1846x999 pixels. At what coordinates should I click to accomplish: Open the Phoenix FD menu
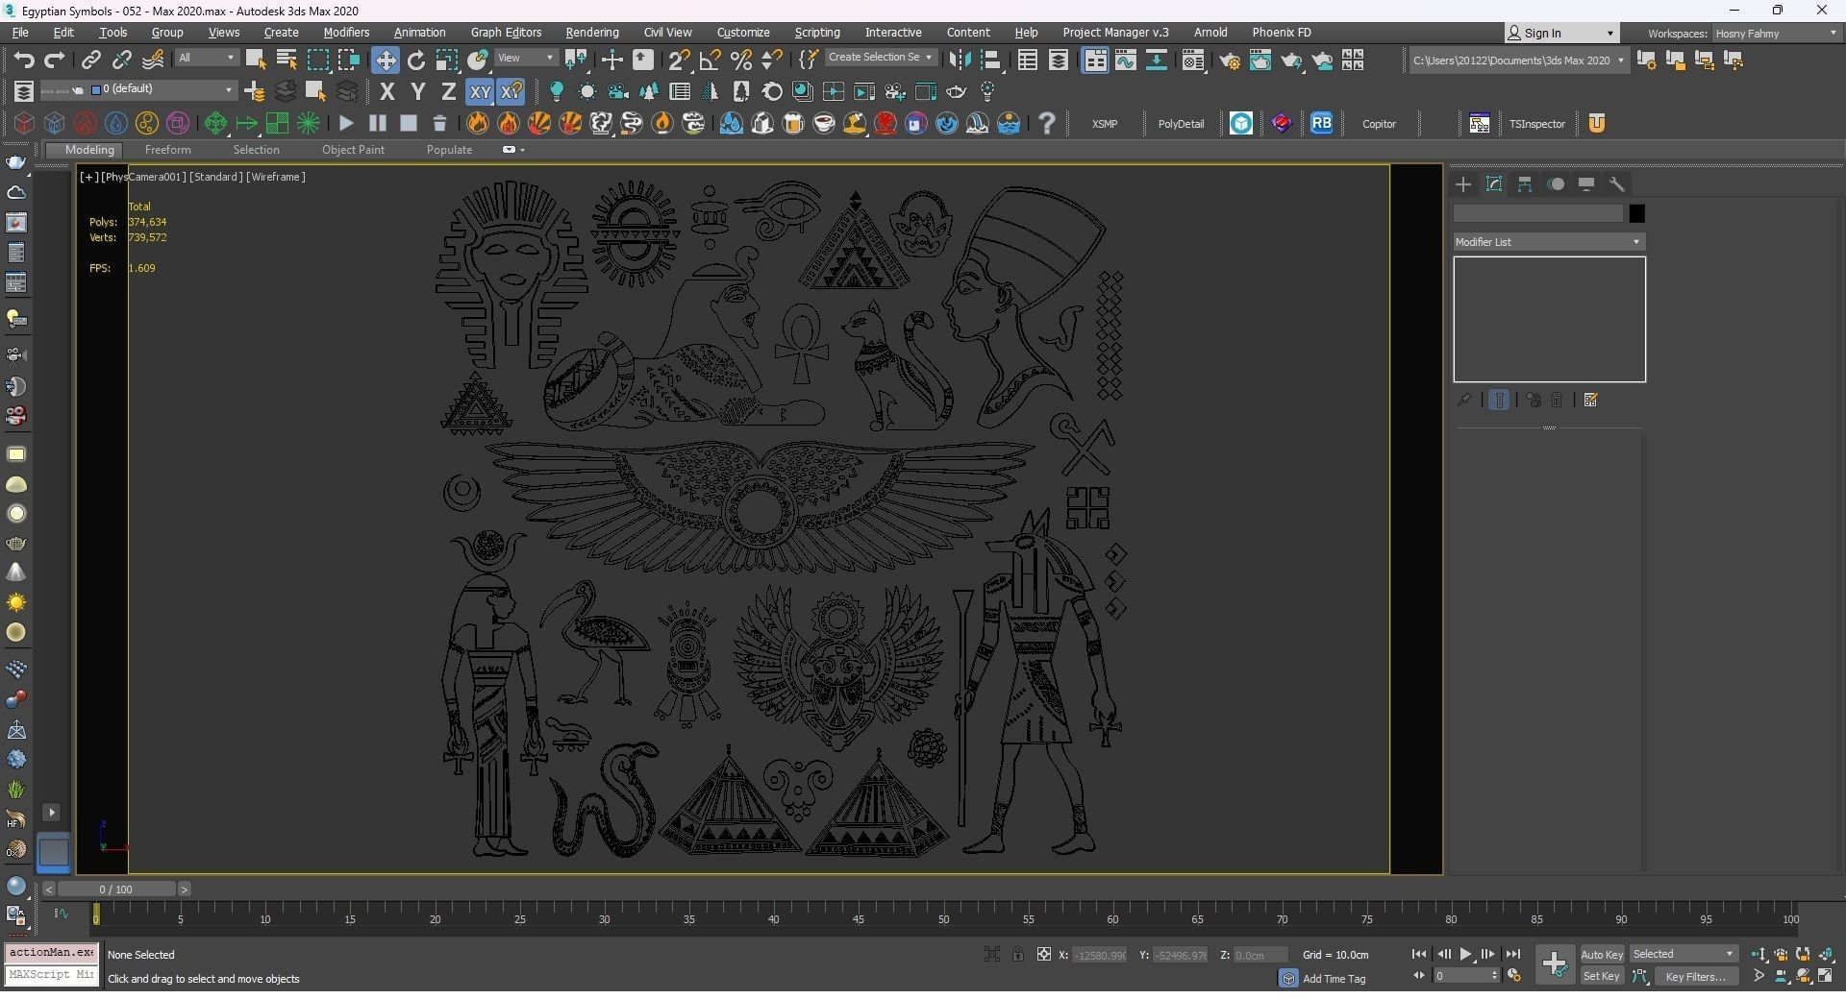[1281, 33]
